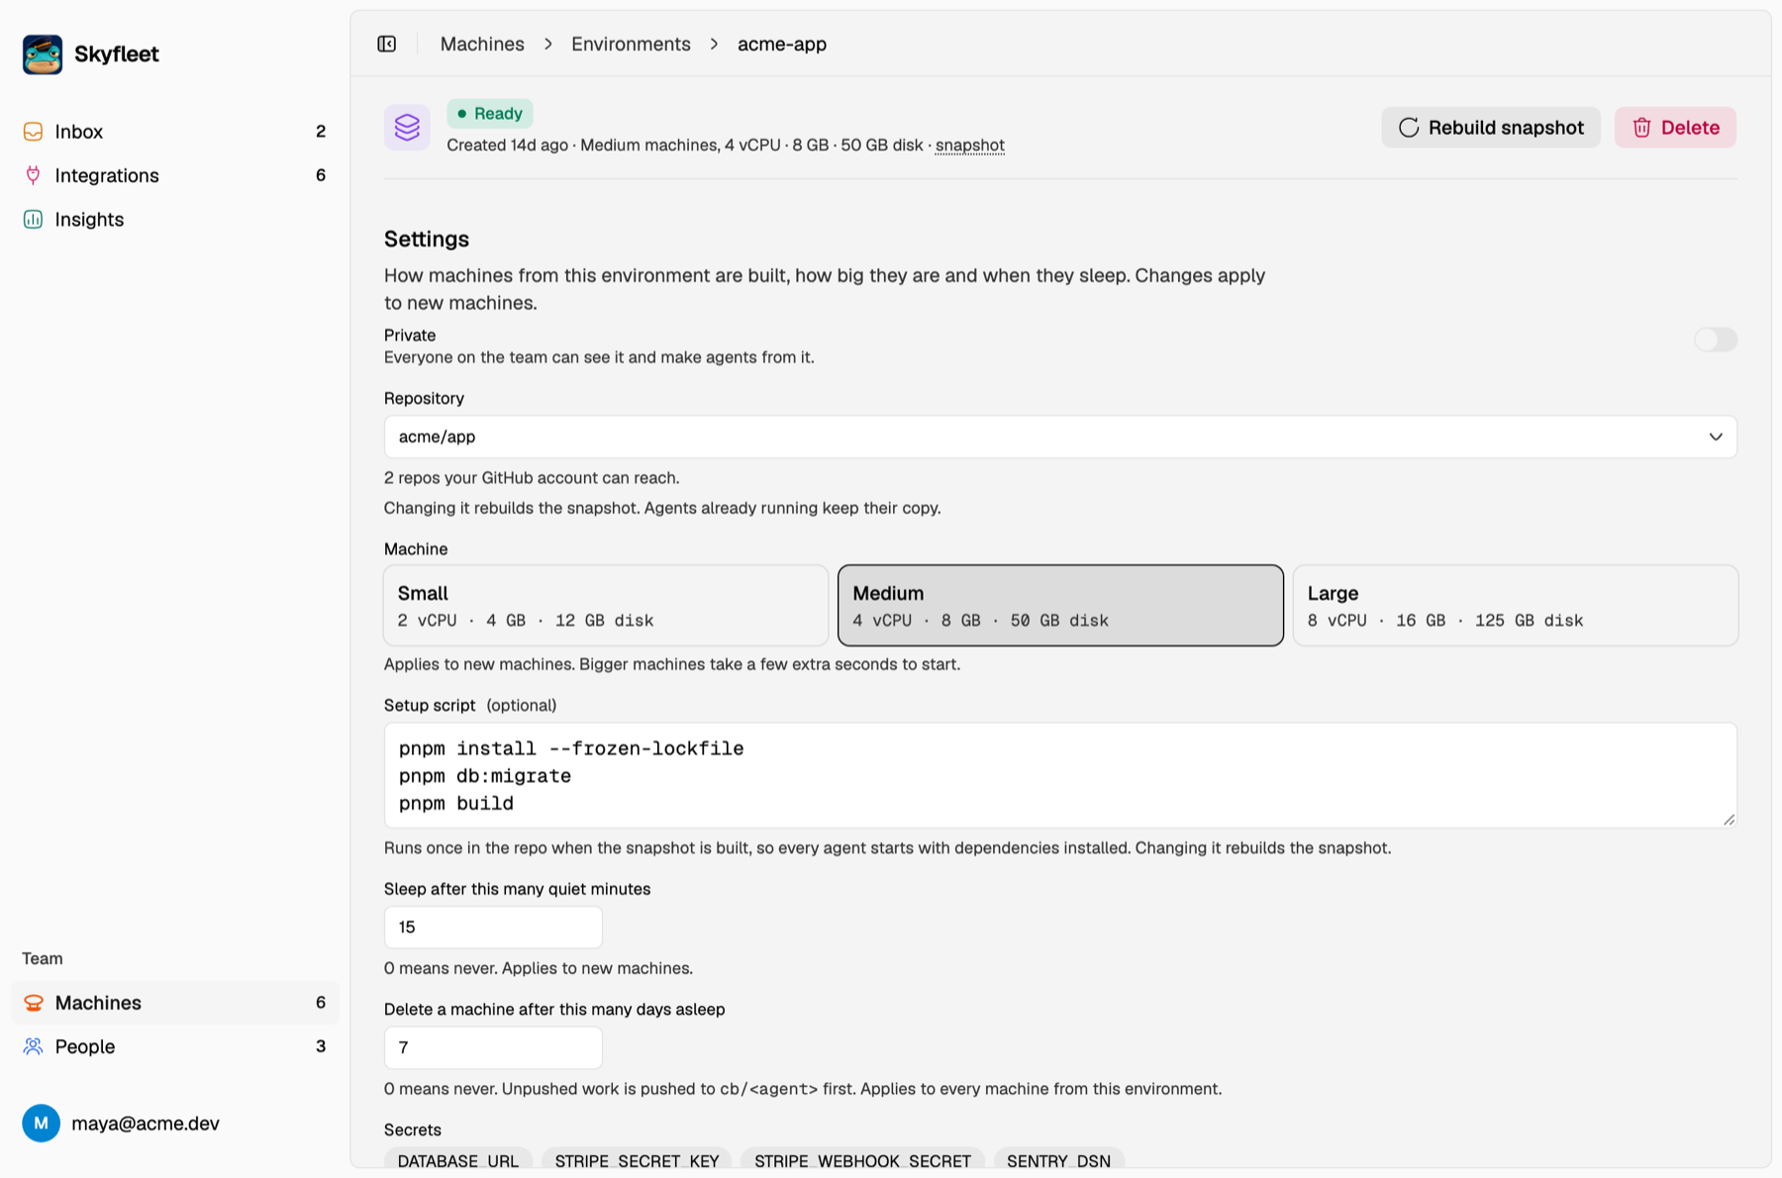Click the Inbox tray icon
This screenshot has width=1782, height=1178.
click(33, 132)
